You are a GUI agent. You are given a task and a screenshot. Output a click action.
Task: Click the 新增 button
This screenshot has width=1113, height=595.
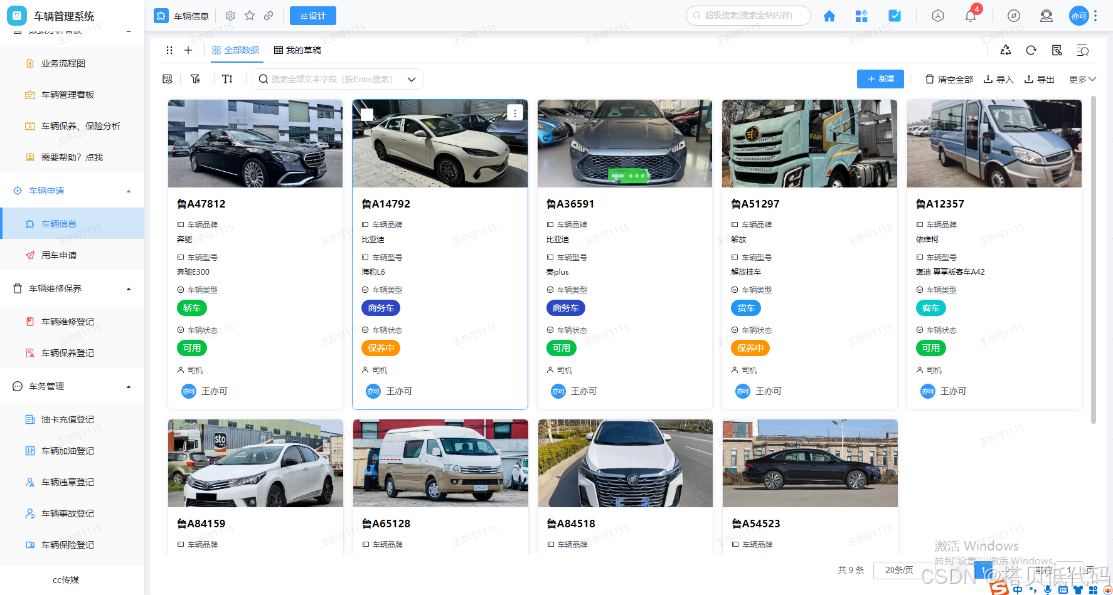click(880, 79)
